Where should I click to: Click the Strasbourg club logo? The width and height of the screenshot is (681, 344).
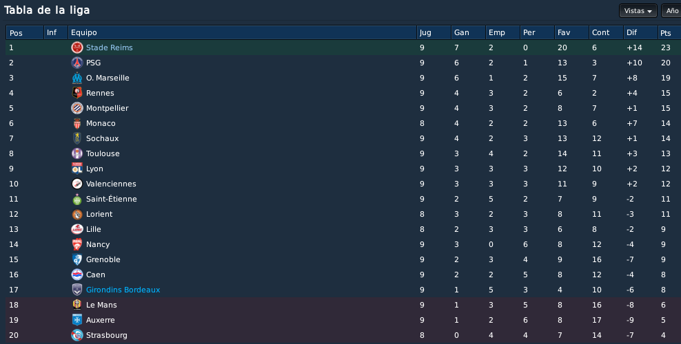[x=77, y=335]
